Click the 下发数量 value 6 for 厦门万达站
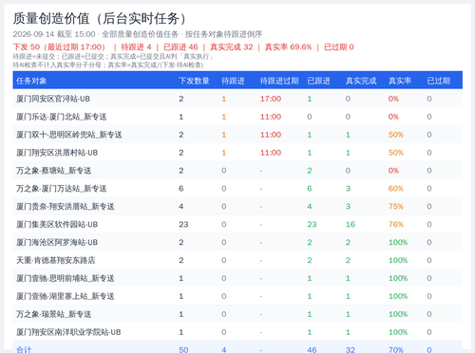This screenshot has width=475, height=353. click(181, 189)
